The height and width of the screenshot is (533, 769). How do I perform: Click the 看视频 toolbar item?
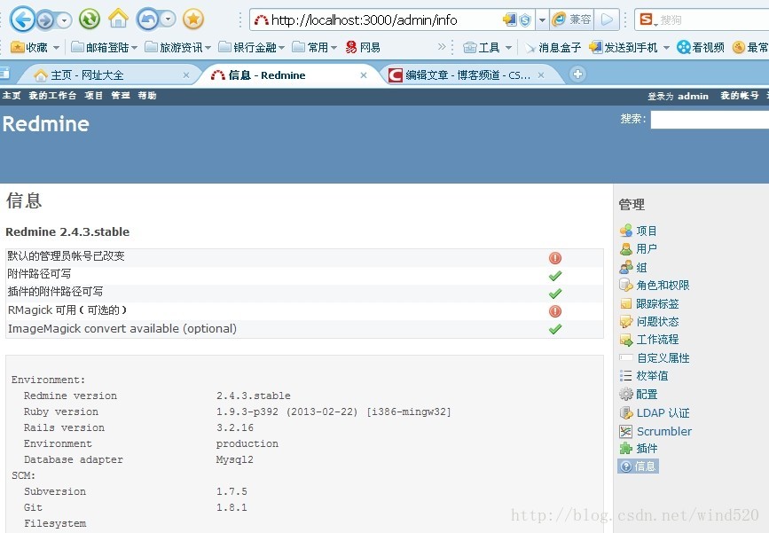point(701,48)
